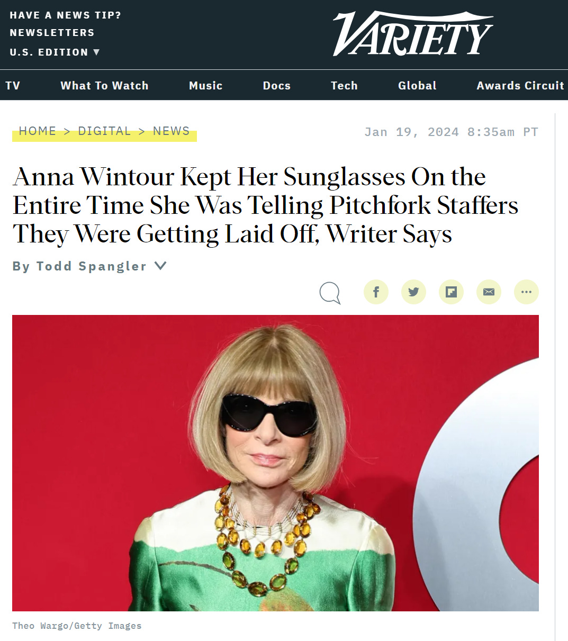Open comments speech bubble icon

tap(330, 293)
